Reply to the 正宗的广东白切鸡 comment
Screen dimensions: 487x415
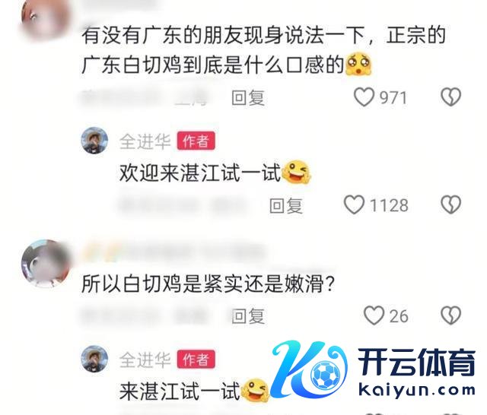pyautogui.click(x=248, y=98)
